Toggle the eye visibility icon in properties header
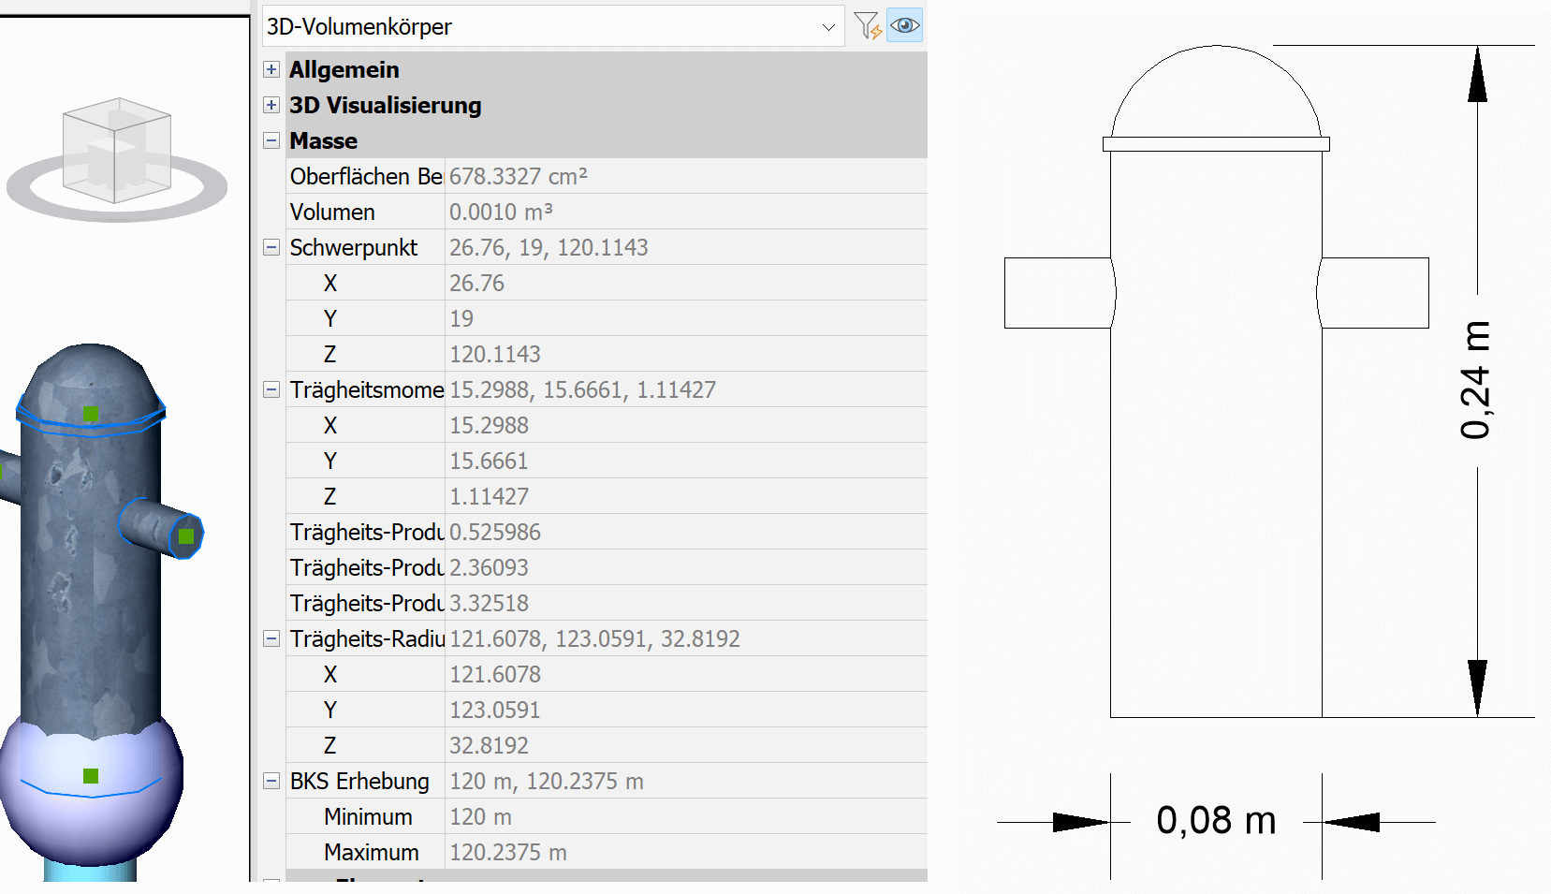 (904, 26)
